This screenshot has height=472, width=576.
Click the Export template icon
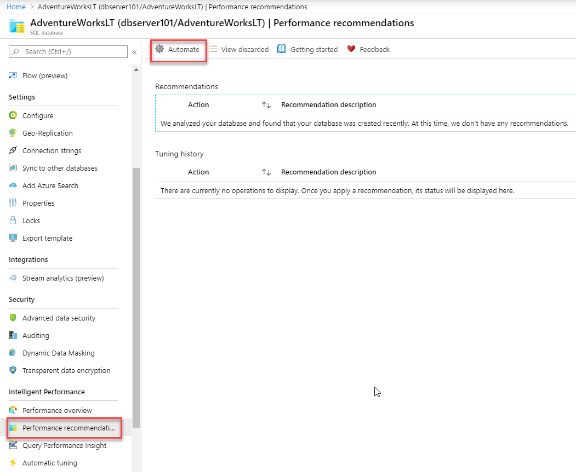click(13, 238)
